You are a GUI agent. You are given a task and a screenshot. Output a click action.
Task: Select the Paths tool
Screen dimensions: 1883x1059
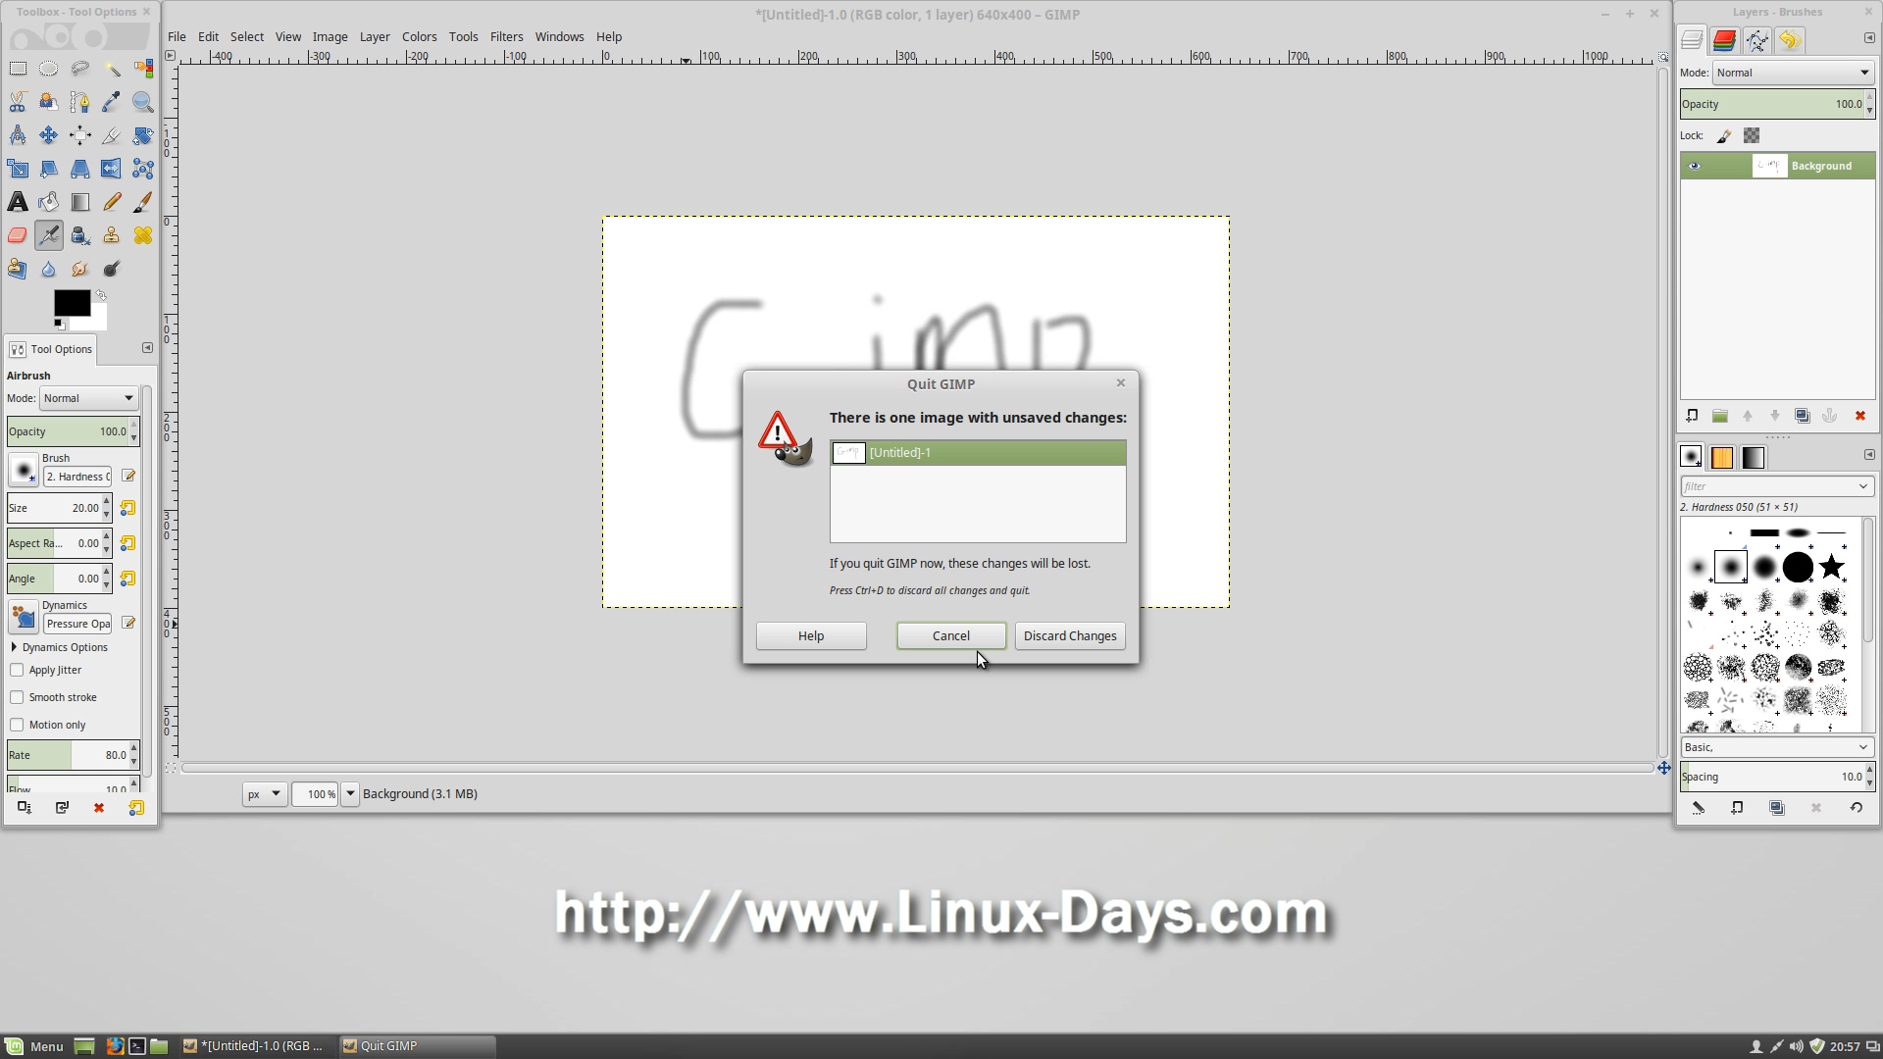point(79,102)
